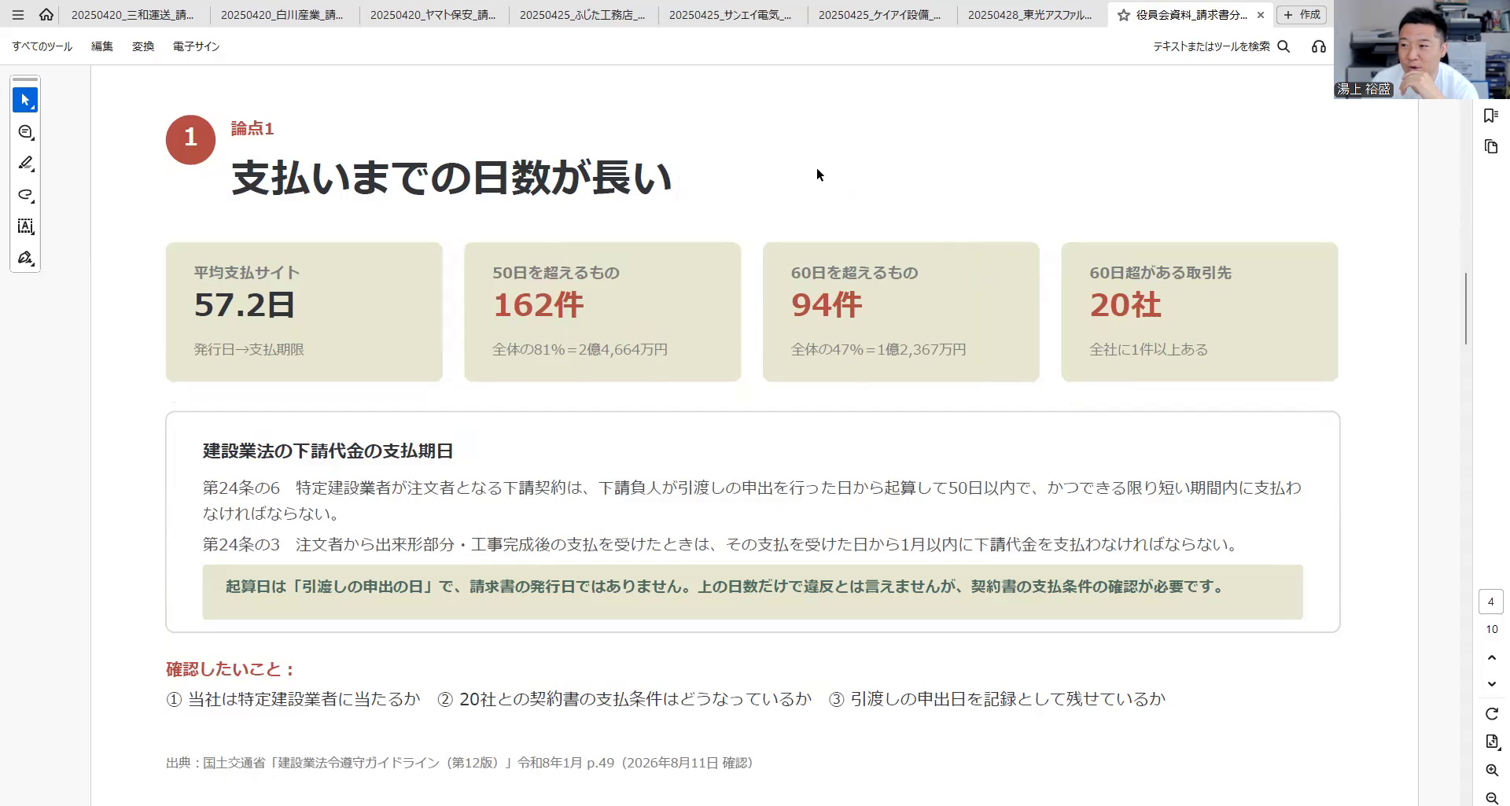
Task: Switch to 20250420_ヤマト保安 tab
Action: click(434, 15)
